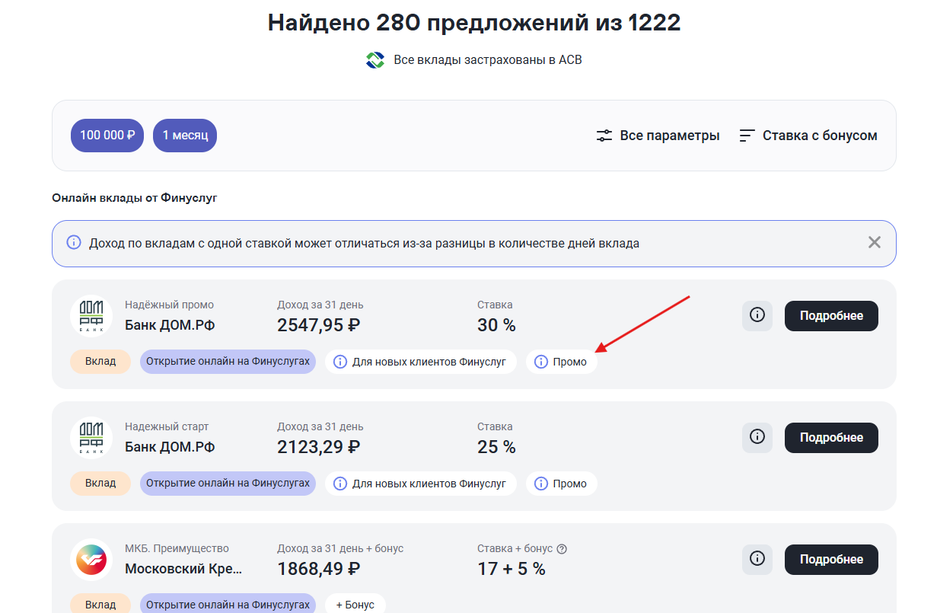Click the 1 месяц term chip
937x613 pixels.
coord(185,136)
